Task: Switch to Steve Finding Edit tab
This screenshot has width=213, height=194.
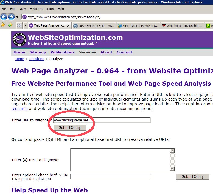Action: click(x=94, y=26)
